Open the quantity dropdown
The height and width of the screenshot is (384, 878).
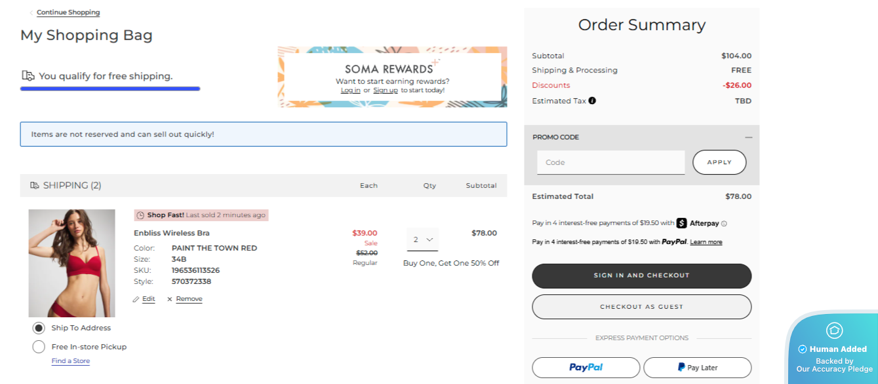point(422,239)
